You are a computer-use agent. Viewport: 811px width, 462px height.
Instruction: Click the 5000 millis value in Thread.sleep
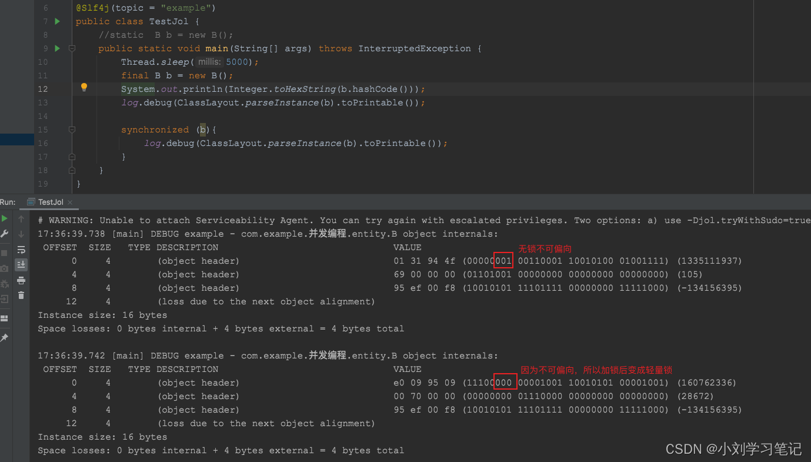click(x=237, y=62)
